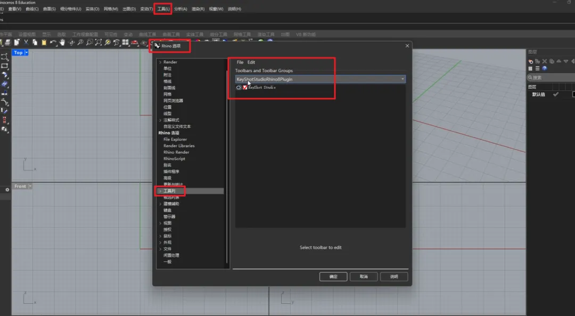This screenshot has height=316, width=575.
Task: Click the Zoom dynamic magnifier icon
Action: (x=80, y=42)
